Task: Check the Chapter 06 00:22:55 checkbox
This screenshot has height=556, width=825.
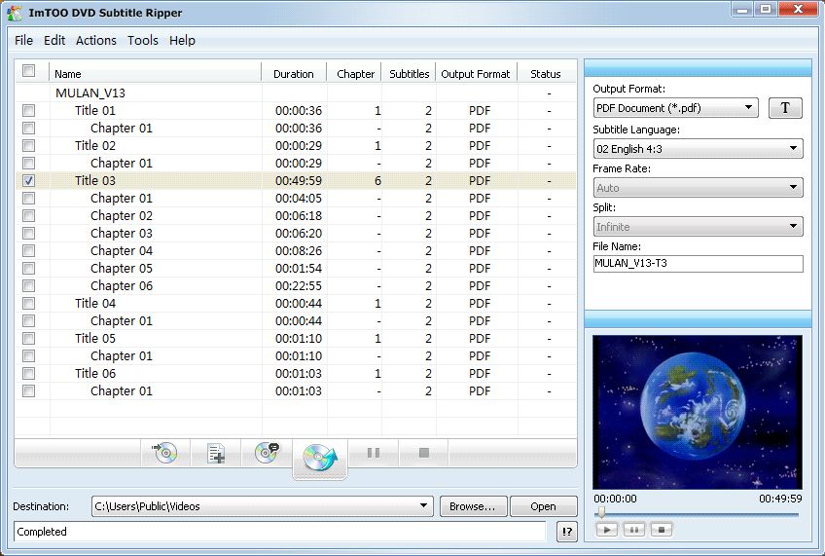Action: point(28,286)
